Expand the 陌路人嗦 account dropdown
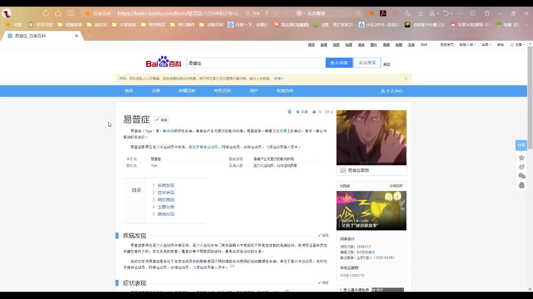Image resolution: width=533 pixels, height=299 pixels. [x=467, y=45]
